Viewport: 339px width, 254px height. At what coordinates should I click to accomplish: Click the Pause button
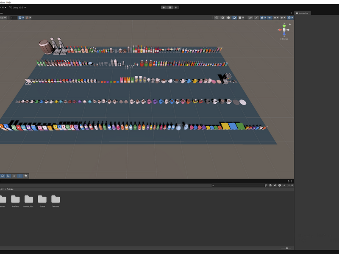(170, 8)
